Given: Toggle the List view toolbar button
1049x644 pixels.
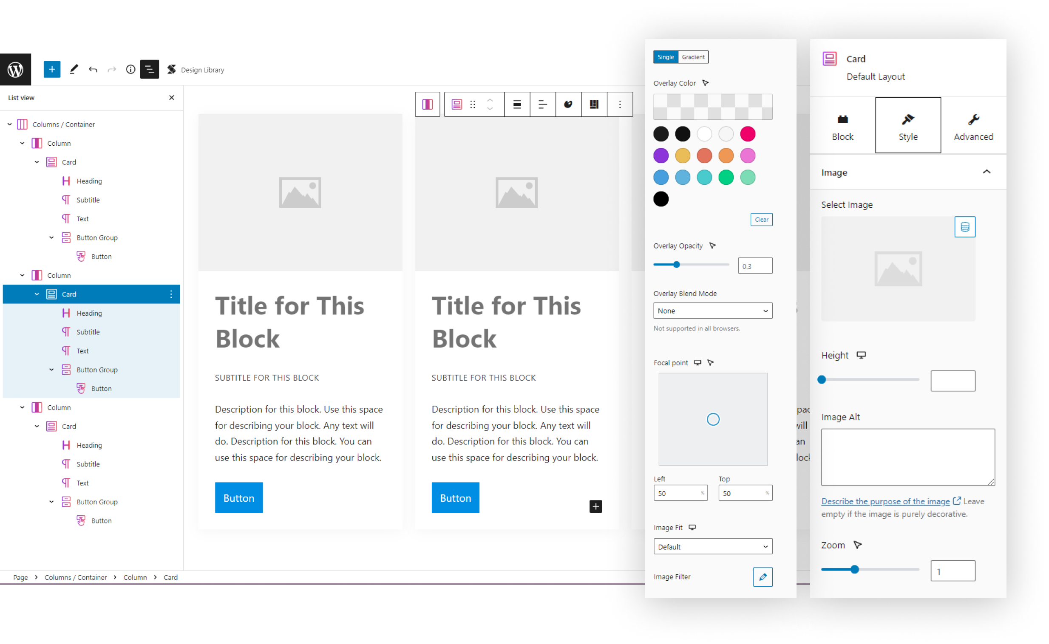Looking at the screenshot, I should click(150, 69).
